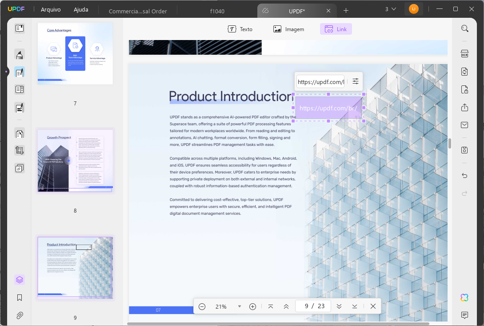Screen dimensions: 484x326
Task: Click the save disk icon
Action: (x=464, y=150)
